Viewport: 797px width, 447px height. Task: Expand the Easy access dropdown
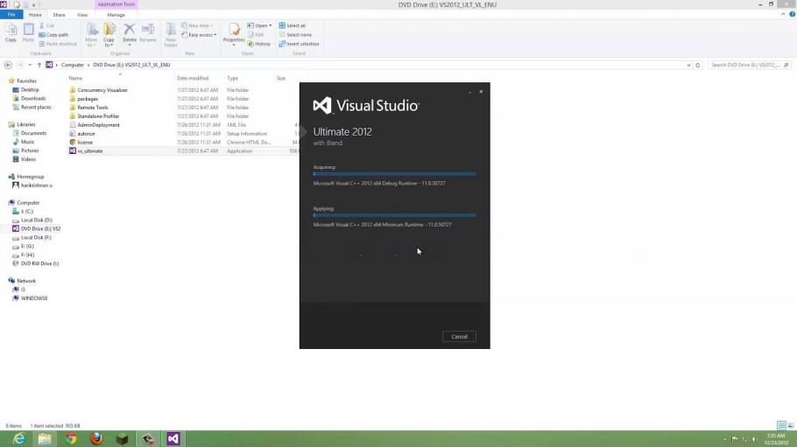pyautogui.click(x=201, y=35)
